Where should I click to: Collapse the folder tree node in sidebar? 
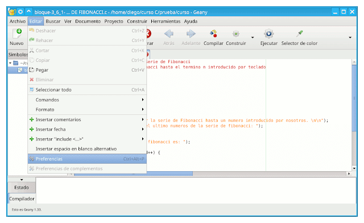click(x=10, y=63)
